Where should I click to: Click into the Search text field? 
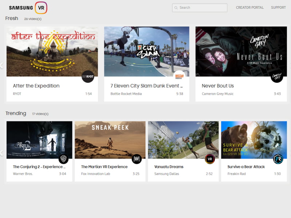click(202, 8)
